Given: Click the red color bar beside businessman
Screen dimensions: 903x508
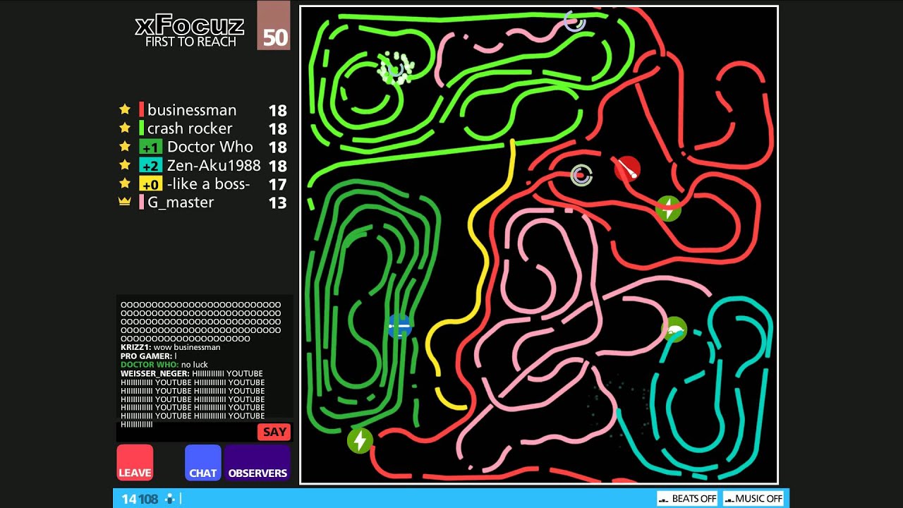Looking at the screenshot, I should click(141, 109).
